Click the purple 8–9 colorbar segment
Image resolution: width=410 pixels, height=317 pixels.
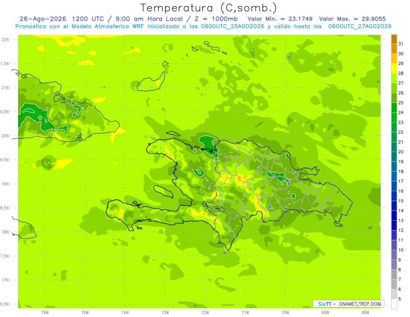pos(394,265)
